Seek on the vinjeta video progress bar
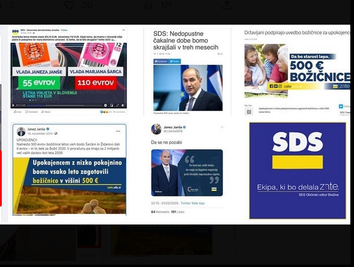This screenshot has width=354, height=267. pyautogui.click(x=64, y=106)
